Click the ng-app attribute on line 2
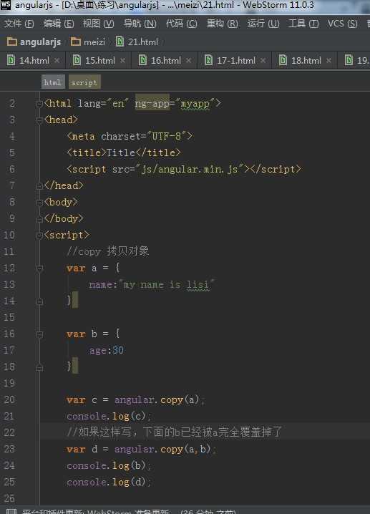 click(152, 103)
